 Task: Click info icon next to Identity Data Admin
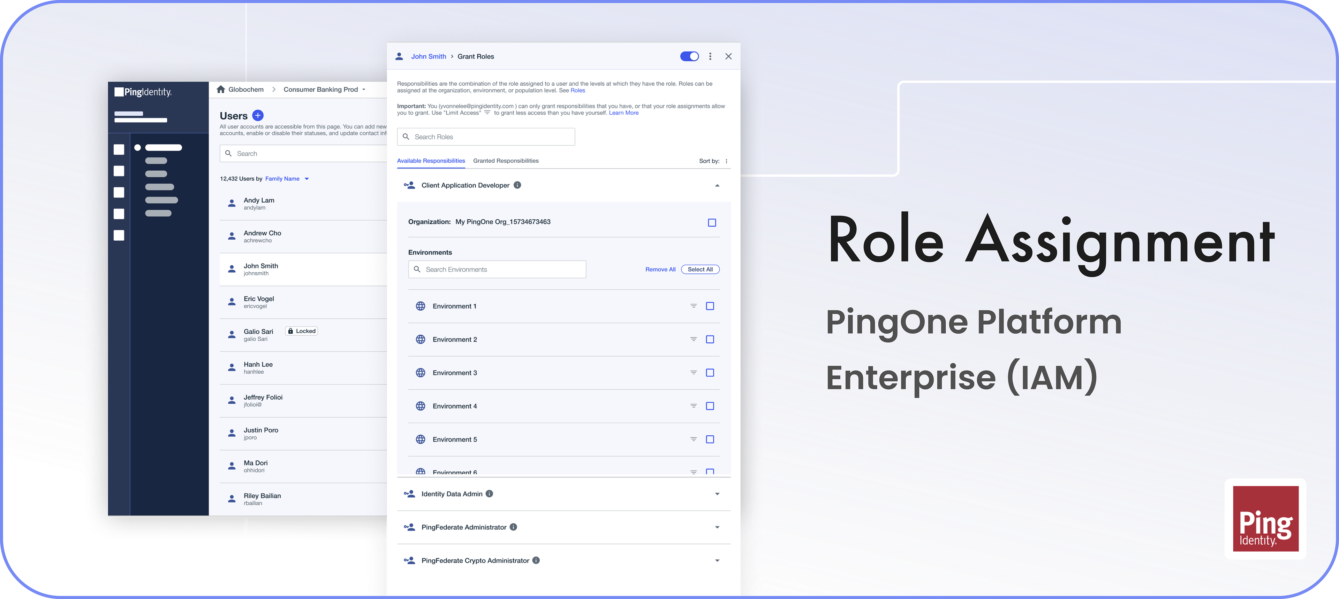(x=489, y=493)
